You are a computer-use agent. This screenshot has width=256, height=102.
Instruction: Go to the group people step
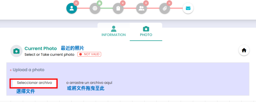click(141, 8)
